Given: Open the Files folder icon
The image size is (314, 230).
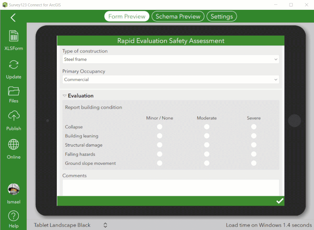Looking at the screenshot, I should 14,91.
